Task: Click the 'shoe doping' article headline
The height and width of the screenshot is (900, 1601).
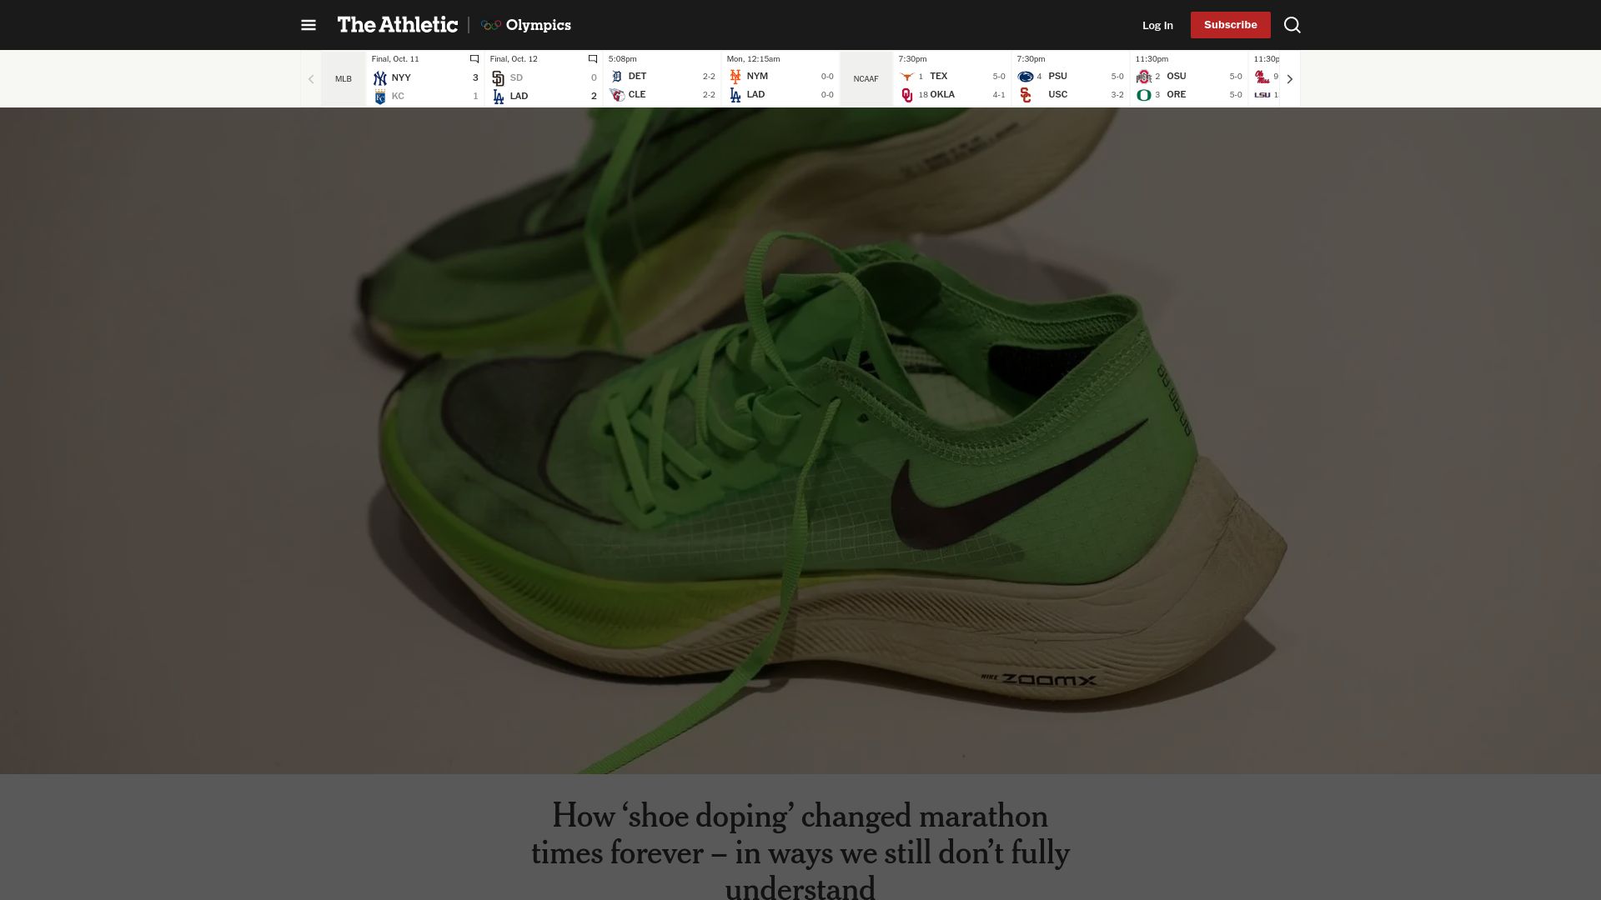Action: tap(800, 850)
